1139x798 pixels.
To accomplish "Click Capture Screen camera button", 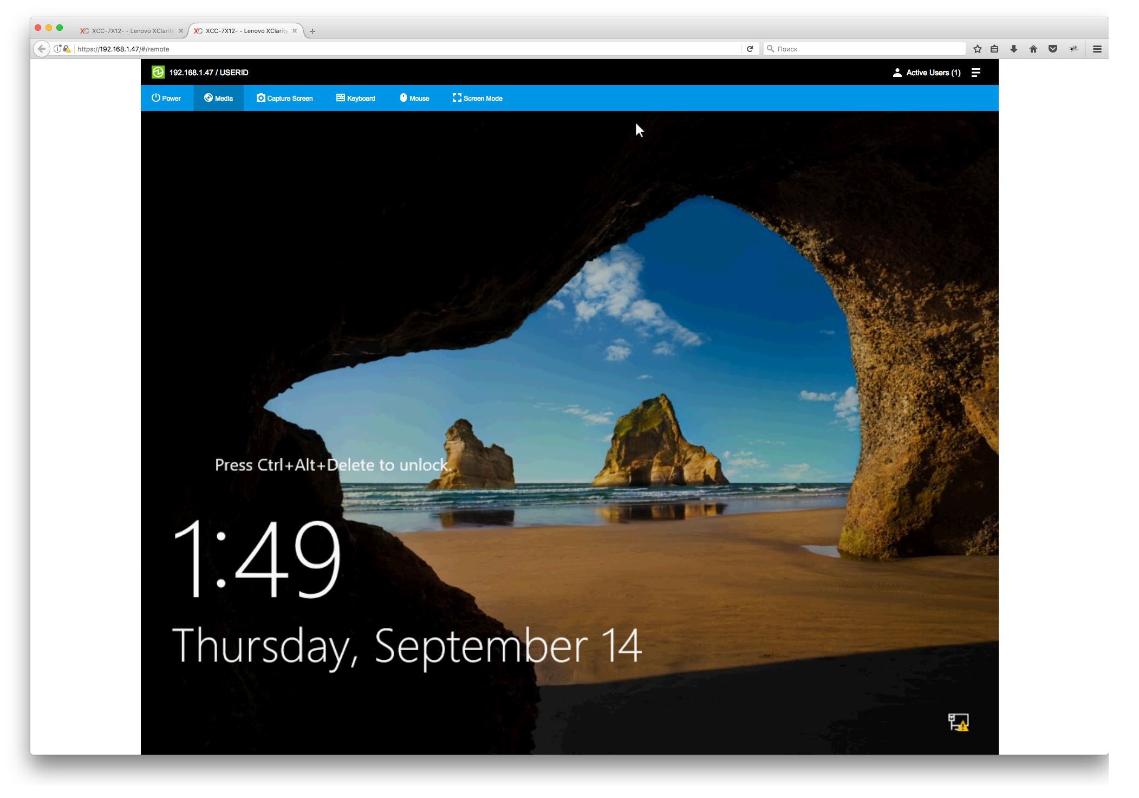I will pyautogui.click(x=285, y=98).
